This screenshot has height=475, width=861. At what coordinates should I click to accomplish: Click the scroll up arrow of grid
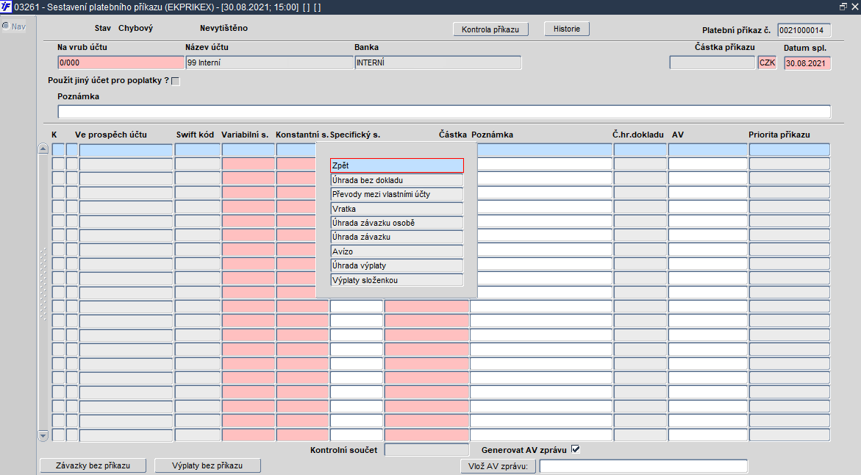[x=43, y=149]
